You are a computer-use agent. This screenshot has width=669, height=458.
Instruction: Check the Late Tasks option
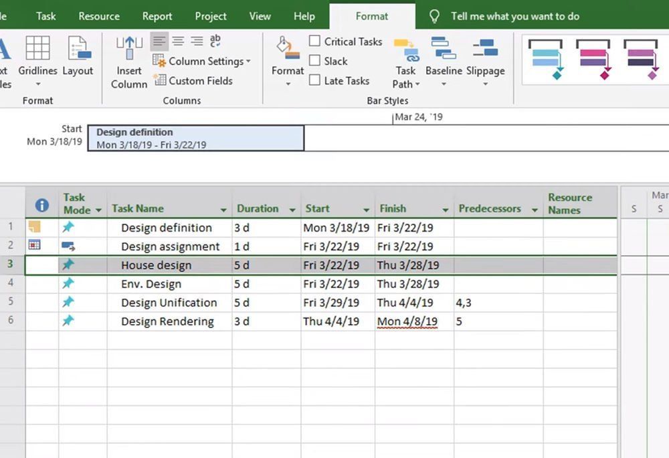[314, 80]
